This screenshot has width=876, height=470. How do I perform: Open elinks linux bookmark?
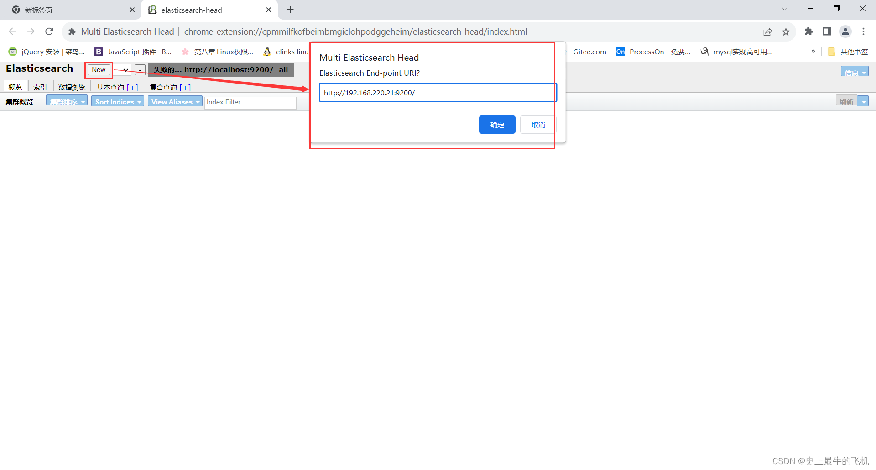pyautogui.click(x=287, y=52)
